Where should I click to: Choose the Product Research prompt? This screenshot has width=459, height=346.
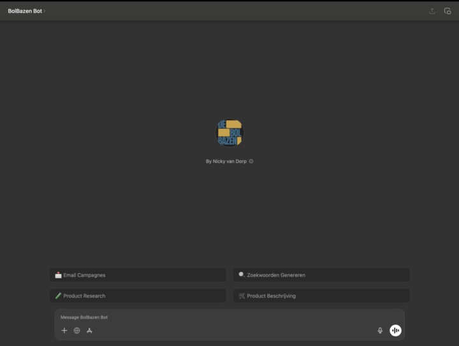coord(138,296)
